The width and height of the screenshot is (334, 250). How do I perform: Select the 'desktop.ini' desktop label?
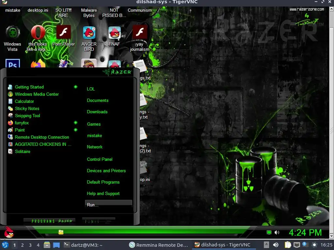click(x=38, y=10)
